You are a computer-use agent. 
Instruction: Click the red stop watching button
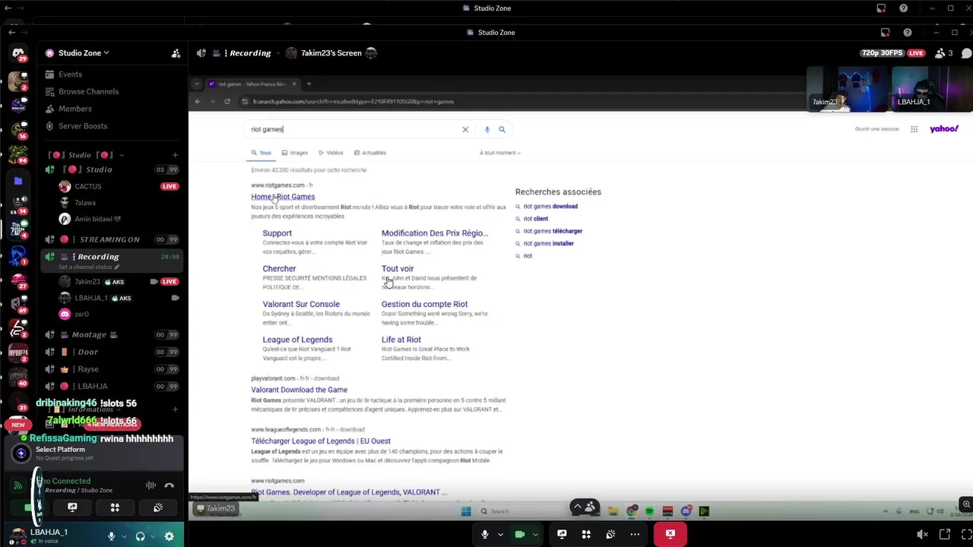(x=670, y=534)
